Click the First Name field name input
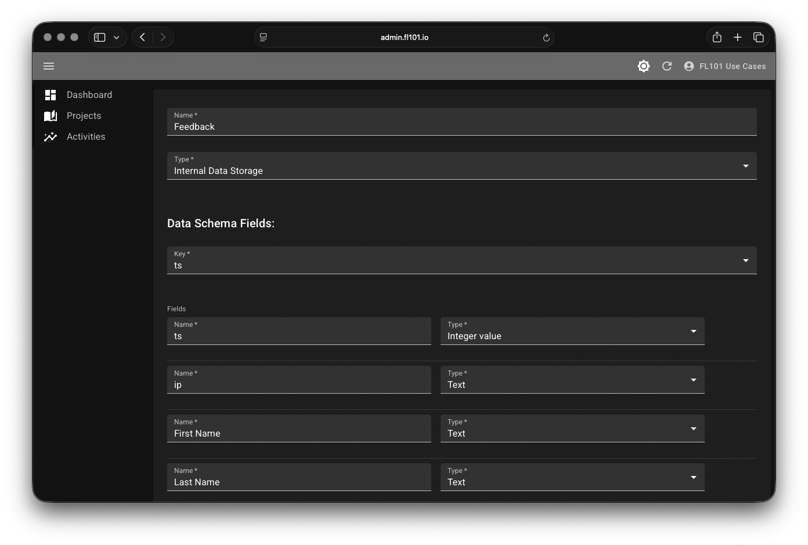Viewport: 808px width, 545px height. click(x=299, y=434)
